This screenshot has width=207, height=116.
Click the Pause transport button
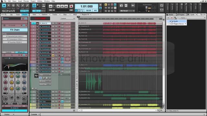coord(62,6)
